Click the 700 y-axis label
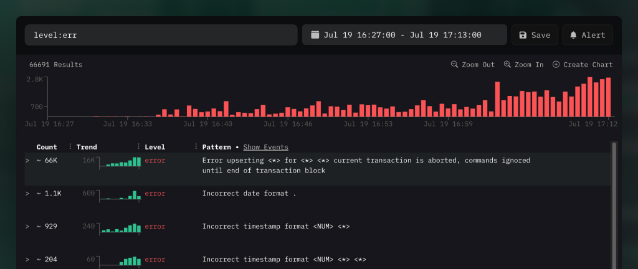Image resolution: width=638 pixels, height=269 pixels. (37, 107)
